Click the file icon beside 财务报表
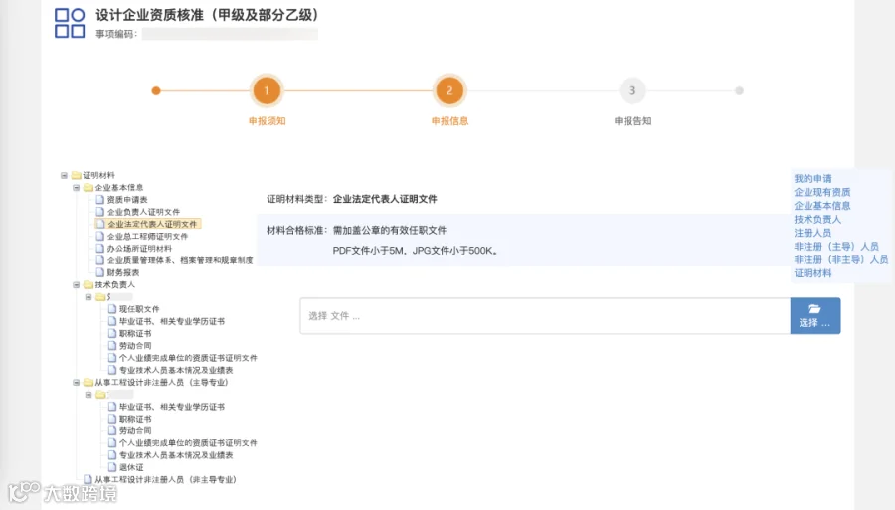 pyautogui.click(x=99, y=272)
